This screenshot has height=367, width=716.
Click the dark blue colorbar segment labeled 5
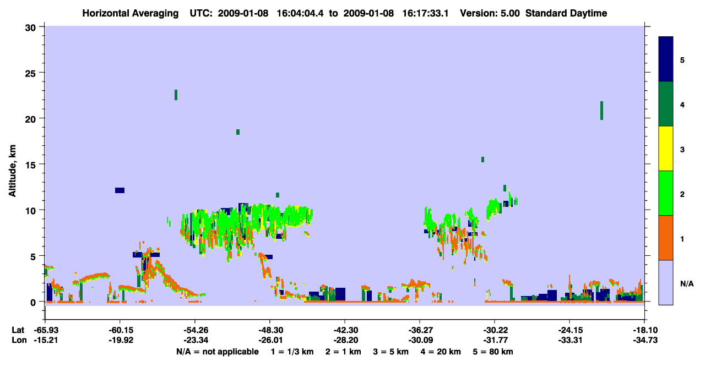coord(666,59)
